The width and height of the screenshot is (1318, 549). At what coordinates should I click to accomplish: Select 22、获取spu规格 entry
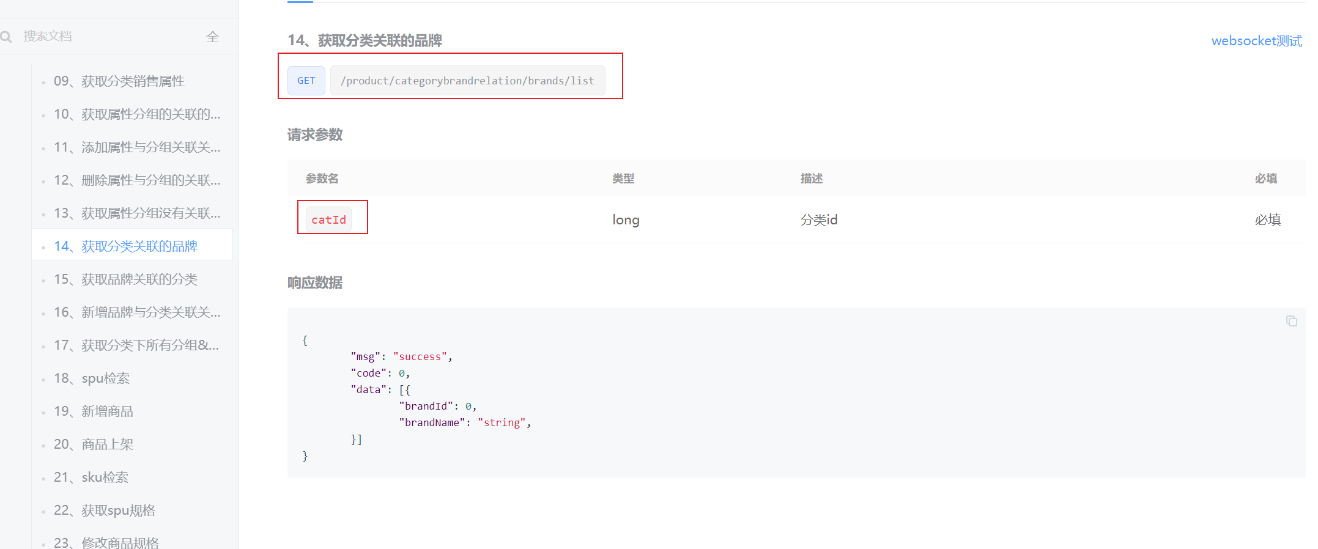pyautogui.click(x=105, y=510)
